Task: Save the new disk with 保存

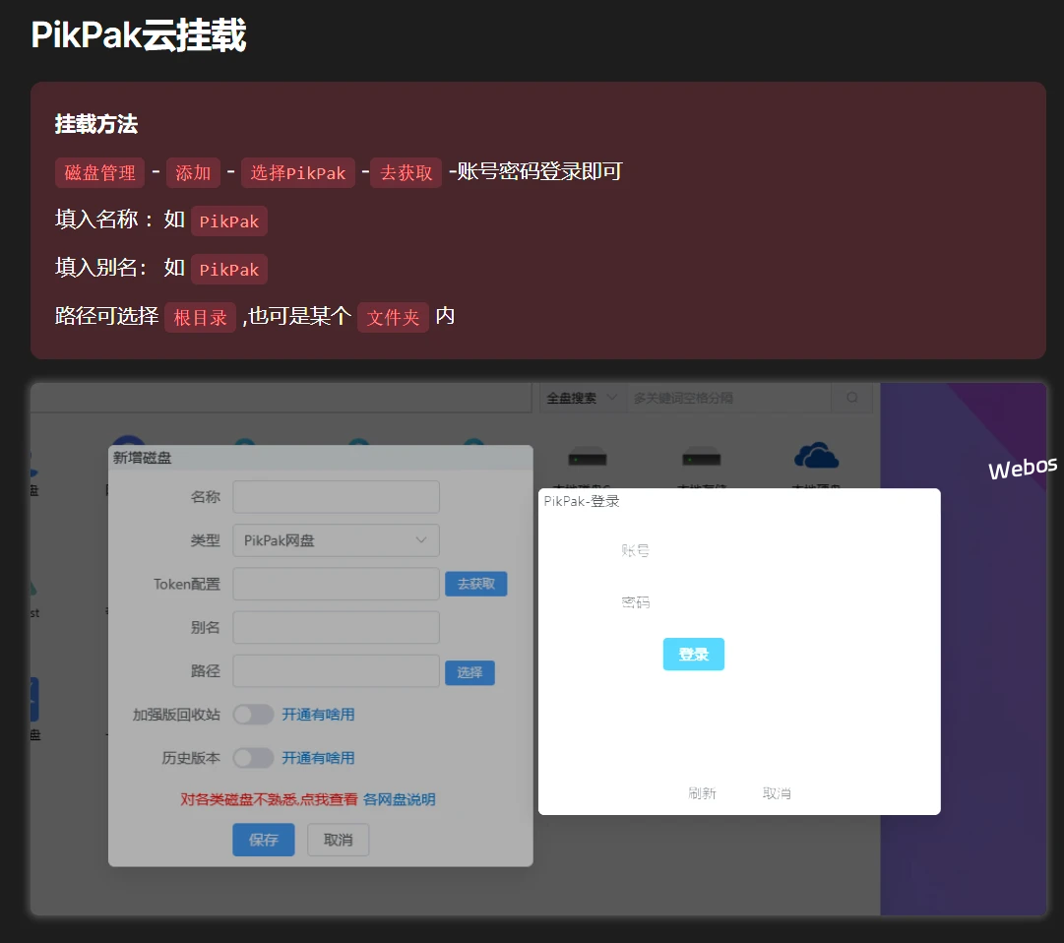Action: (x=263, y=840)
